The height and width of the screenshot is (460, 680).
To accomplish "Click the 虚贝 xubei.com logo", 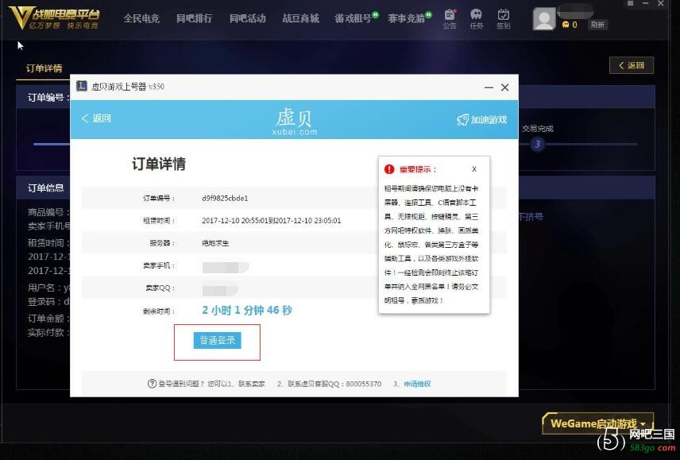I will 295,122.
